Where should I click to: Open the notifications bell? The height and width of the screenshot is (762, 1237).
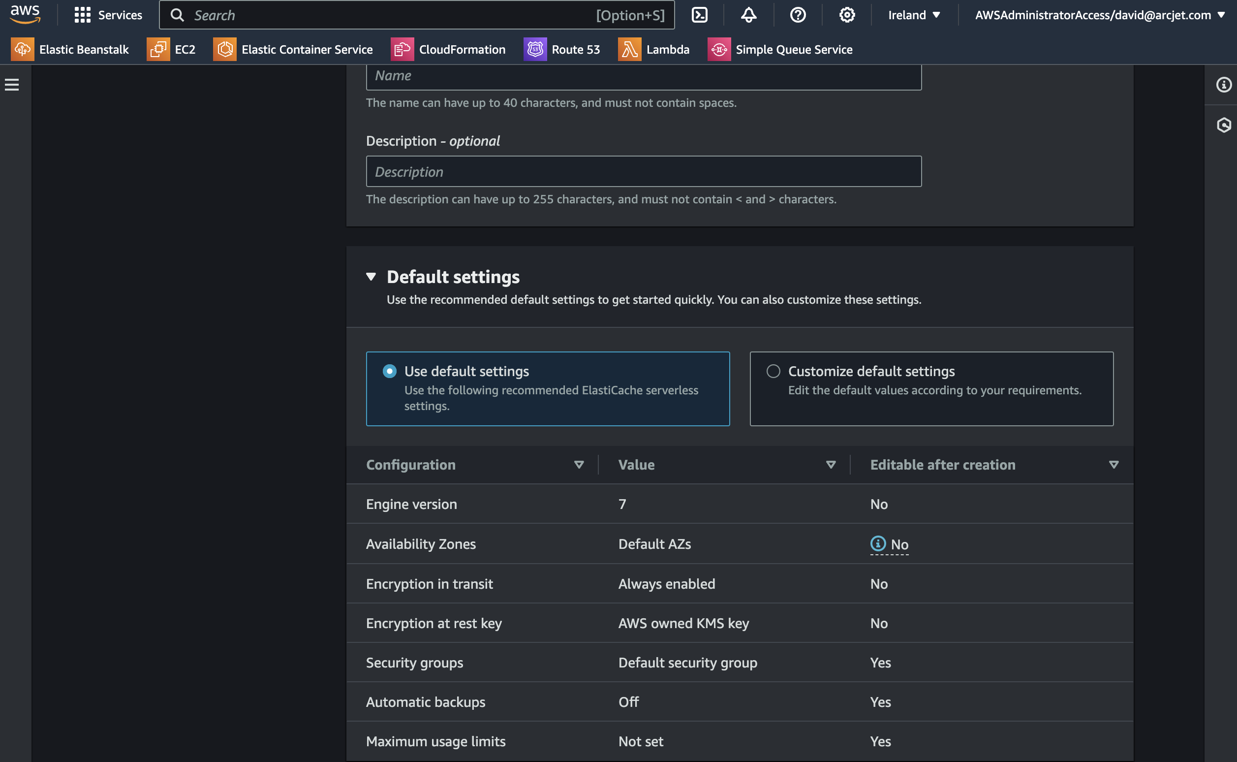[748, 15]
